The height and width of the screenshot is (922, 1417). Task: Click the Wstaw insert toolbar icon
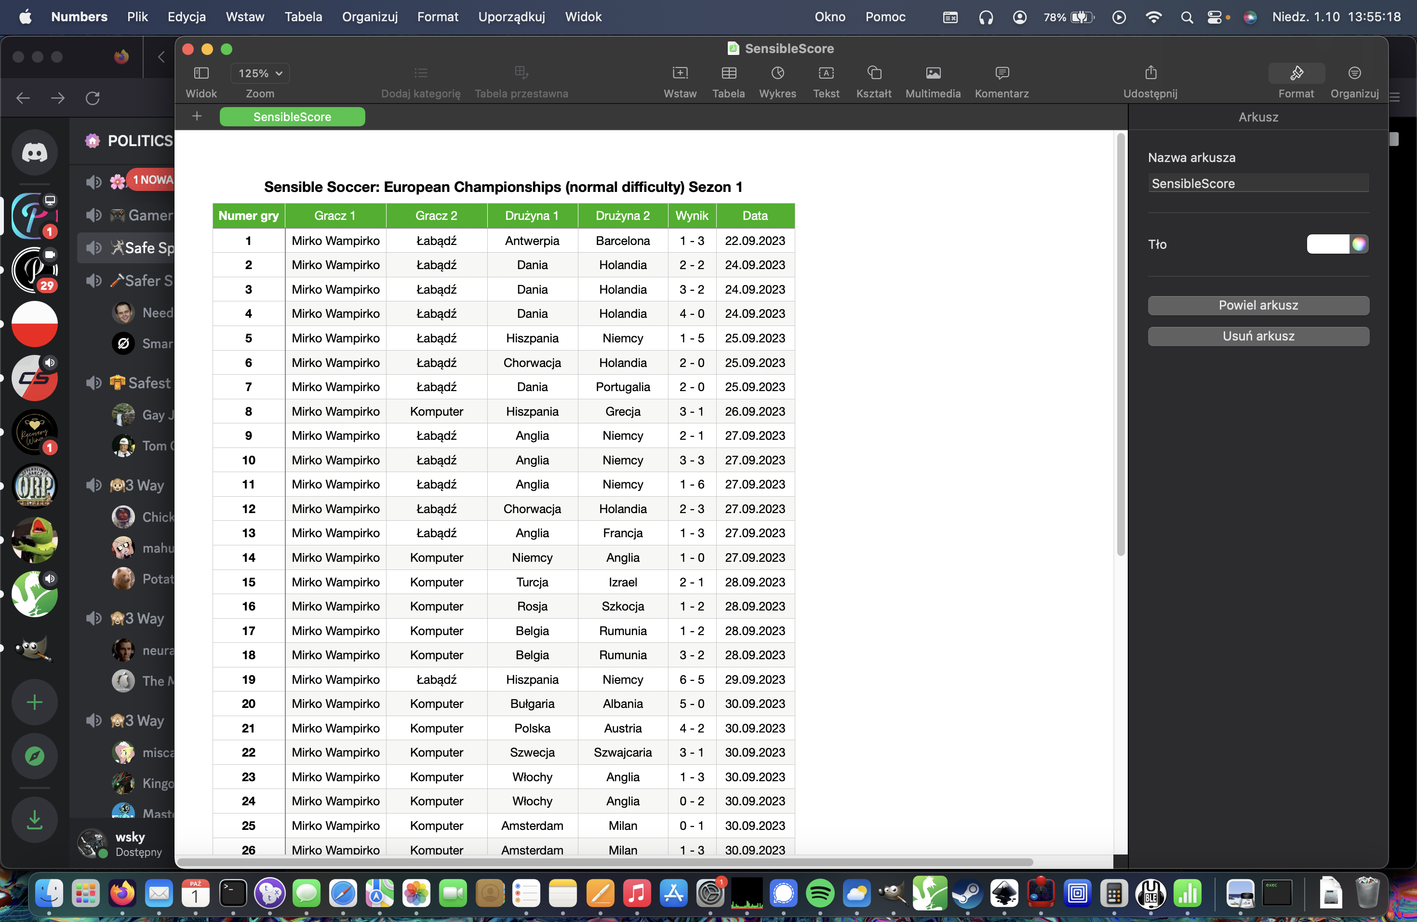(x=680, y=73)
